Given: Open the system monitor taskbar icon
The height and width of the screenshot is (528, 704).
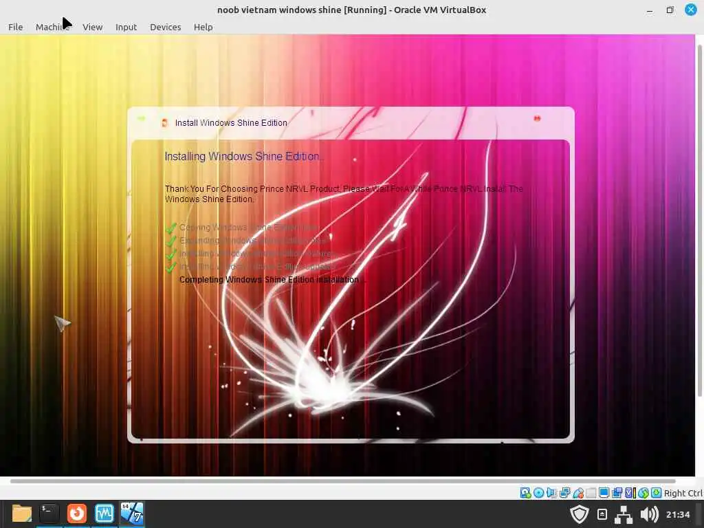Looking at the screenshot, I should (x=104, y=514).
